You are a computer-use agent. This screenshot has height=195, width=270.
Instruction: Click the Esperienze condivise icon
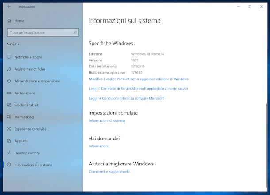coord(9,129)
